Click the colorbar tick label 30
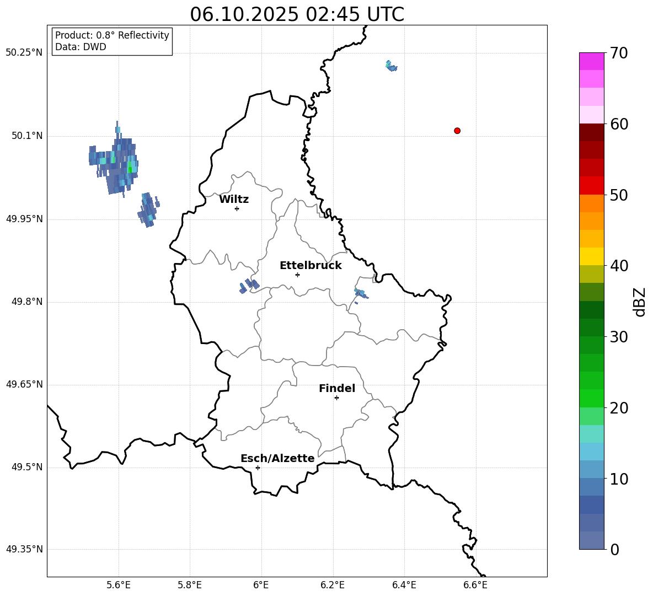Screen dimensions: 653x596 619,337
